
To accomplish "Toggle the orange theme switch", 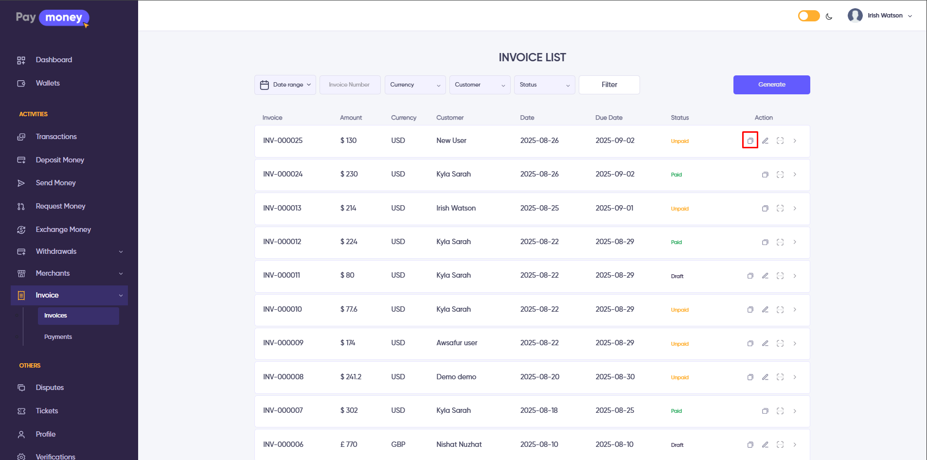I will pos(808,16).
